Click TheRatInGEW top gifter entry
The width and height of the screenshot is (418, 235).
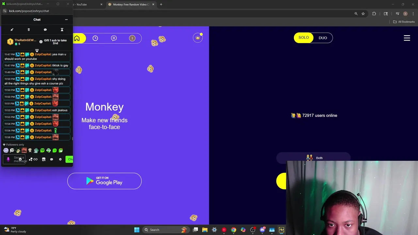click(22, 42)
